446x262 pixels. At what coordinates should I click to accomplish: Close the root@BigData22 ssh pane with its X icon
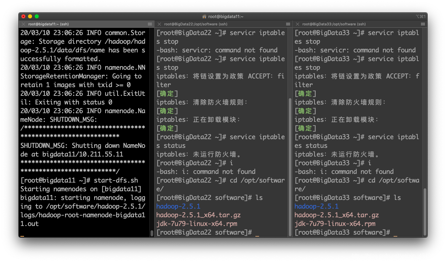click(159, 24)
